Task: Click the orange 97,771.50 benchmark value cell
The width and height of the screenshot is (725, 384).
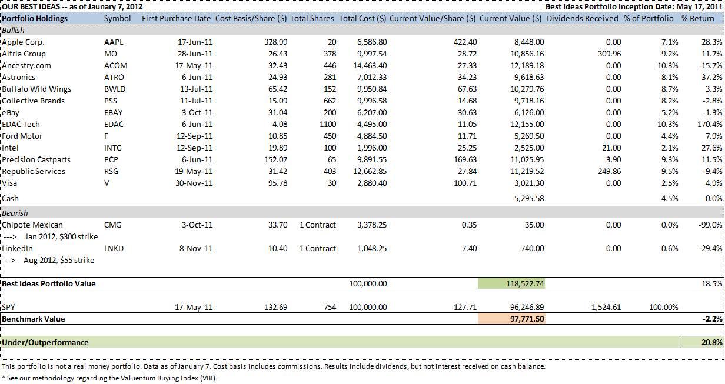Action: point(511,319)
